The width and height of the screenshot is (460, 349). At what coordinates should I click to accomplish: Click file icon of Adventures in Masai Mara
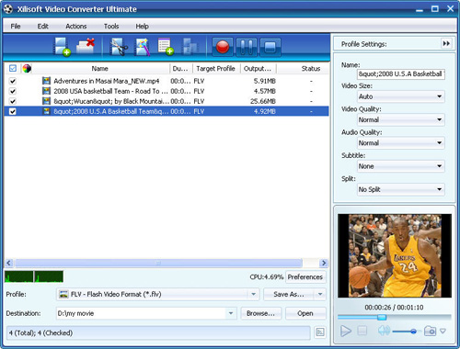coord(46,81)
